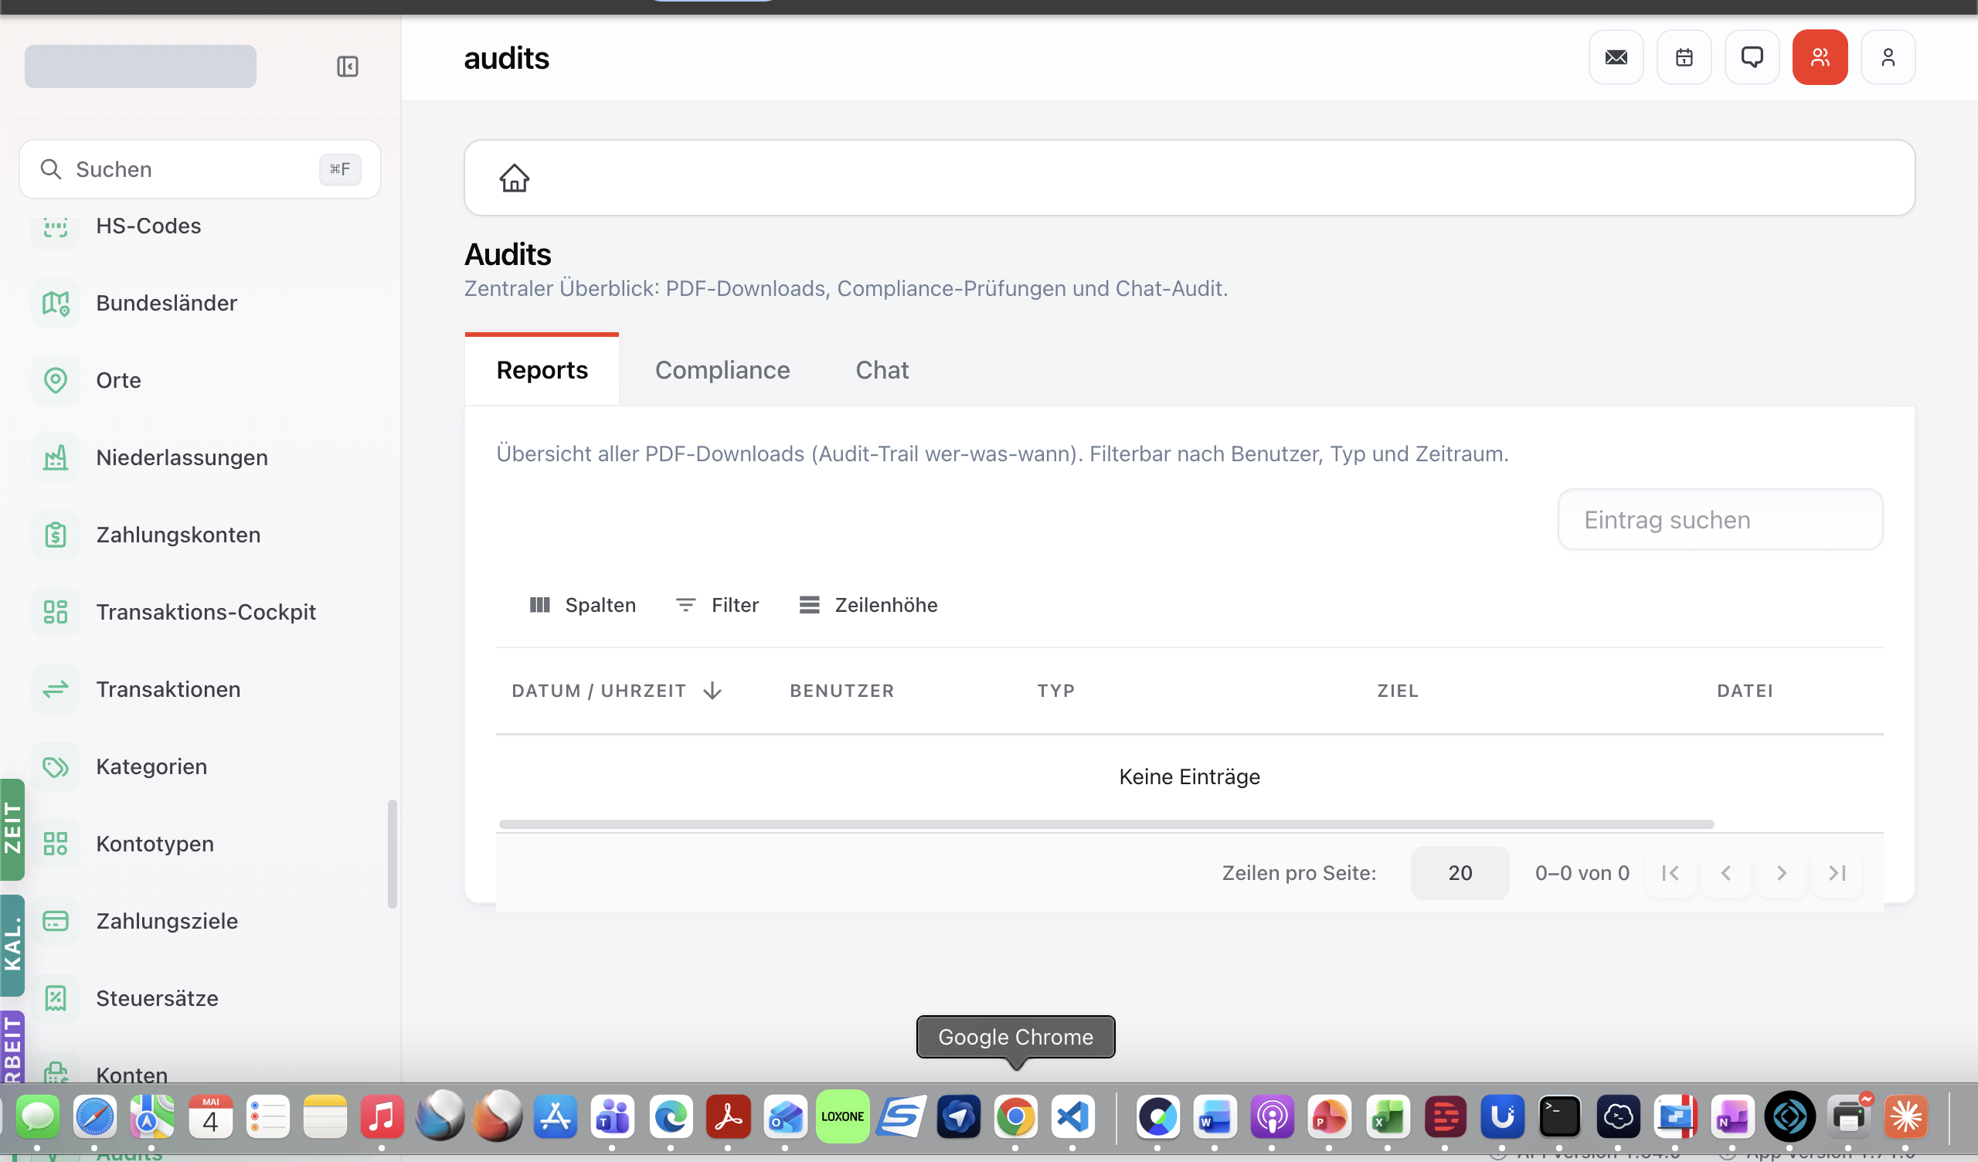
Task: Click the red users icon button
Action: coord(1820,57)
